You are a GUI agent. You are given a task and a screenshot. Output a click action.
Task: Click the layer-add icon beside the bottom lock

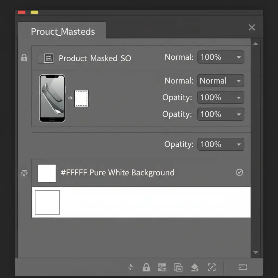162,267
